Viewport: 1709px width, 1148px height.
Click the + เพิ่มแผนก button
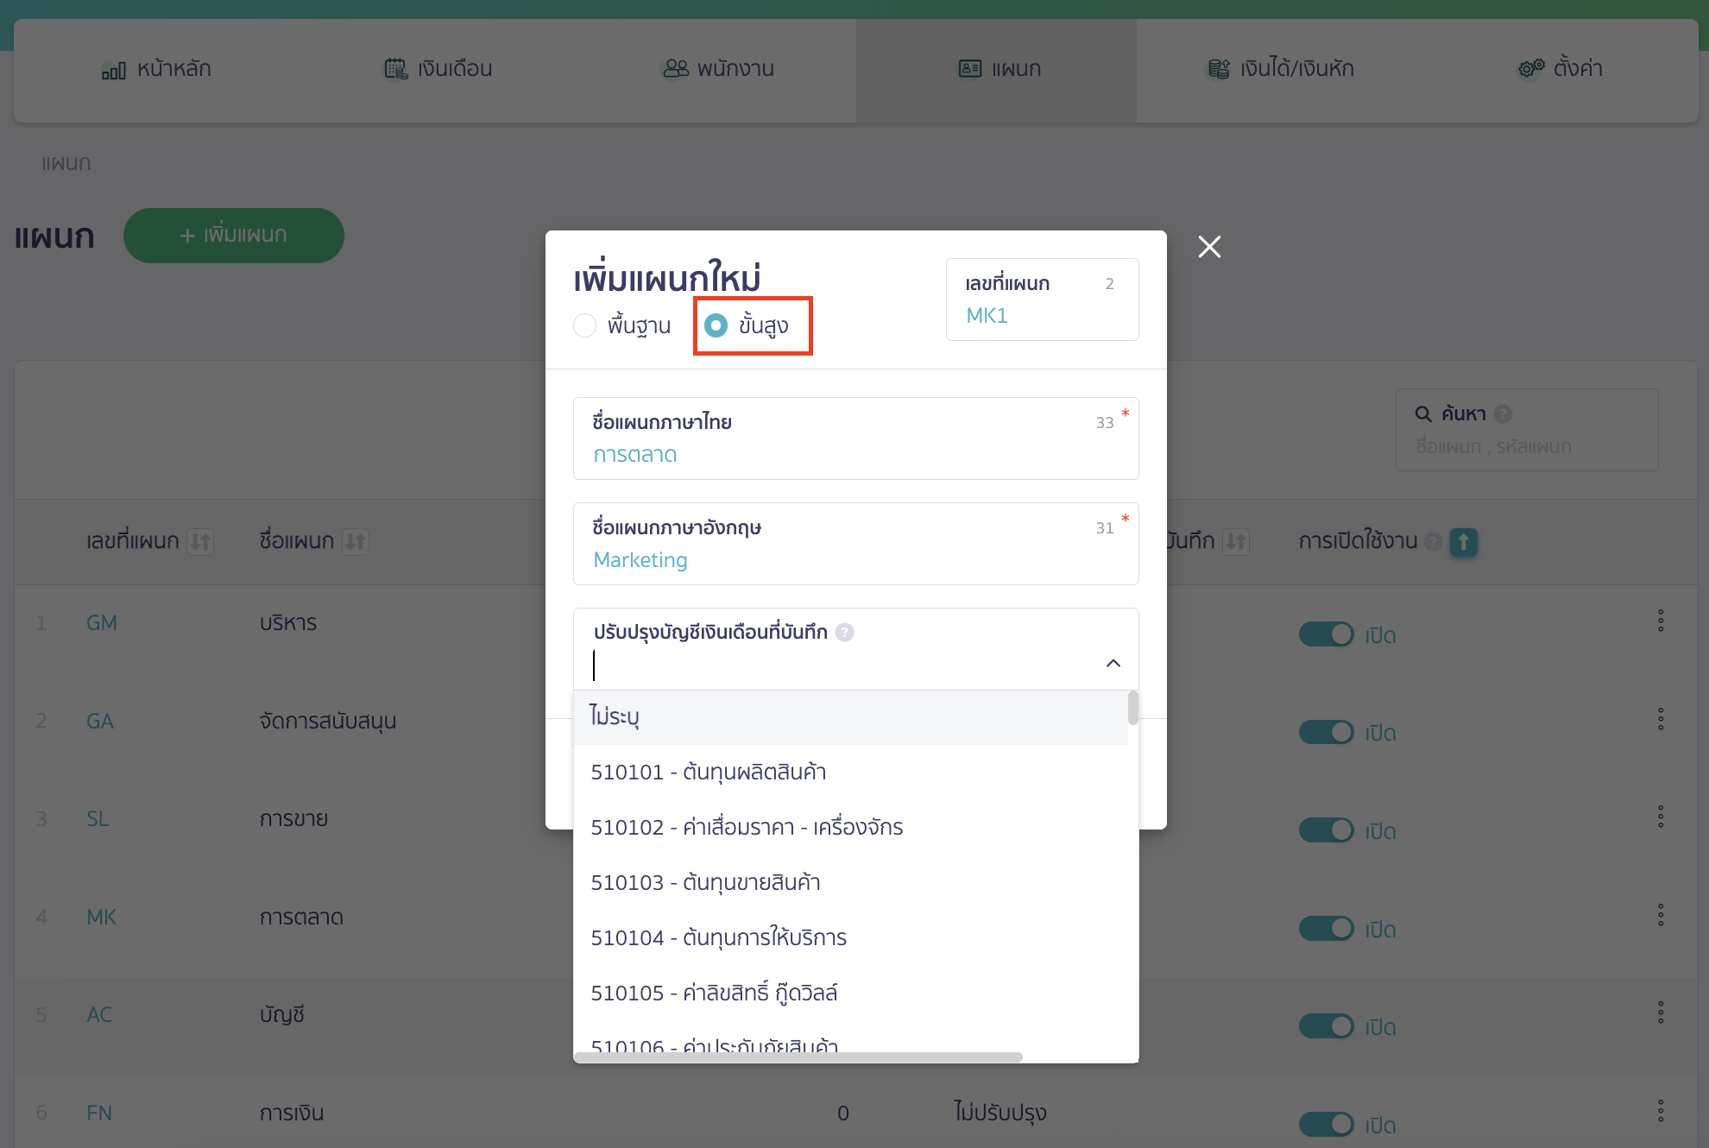tap(233, 235)
